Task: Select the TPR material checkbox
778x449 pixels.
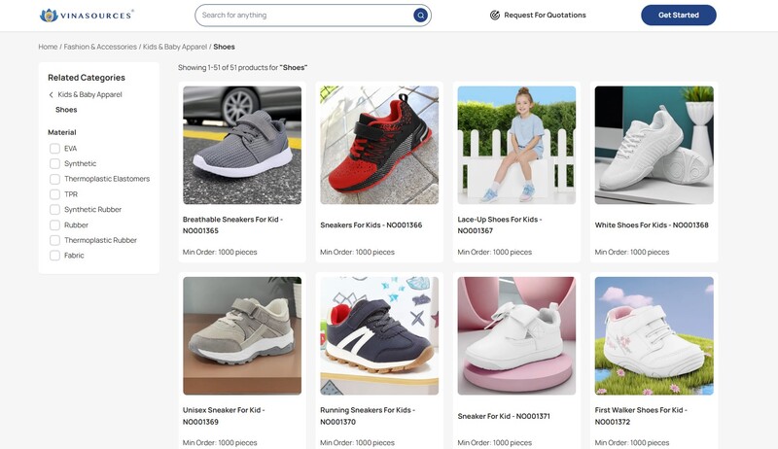Action: [x=55, y=194]
